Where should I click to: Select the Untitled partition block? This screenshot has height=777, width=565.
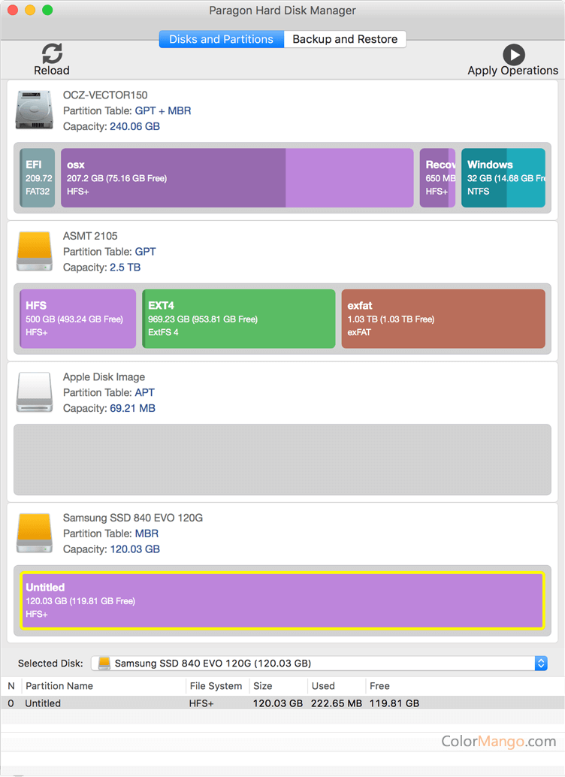tap(282, 600)
